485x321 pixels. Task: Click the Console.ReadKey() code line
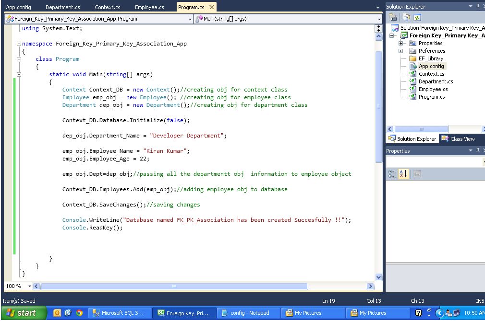tap(92, 228)
